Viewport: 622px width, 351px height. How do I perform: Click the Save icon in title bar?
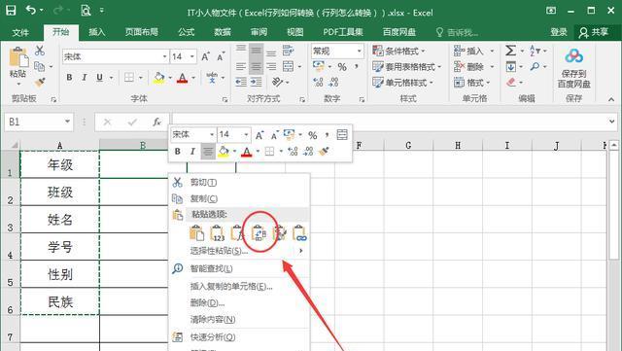(11, 11)
